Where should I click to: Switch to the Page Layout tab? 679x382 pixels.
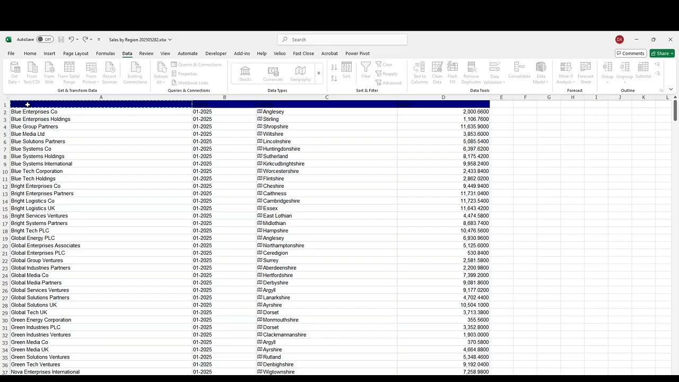tap(76, 54)
